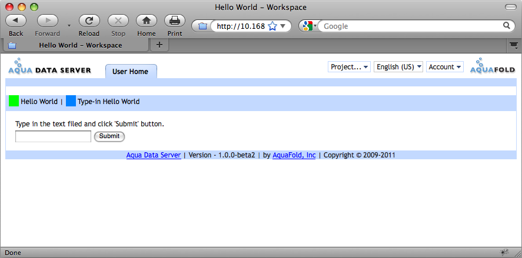The width and height of the screenshot is (522, 258).
Task: Click the search magnifier icon
Action: tap(506, 26)
